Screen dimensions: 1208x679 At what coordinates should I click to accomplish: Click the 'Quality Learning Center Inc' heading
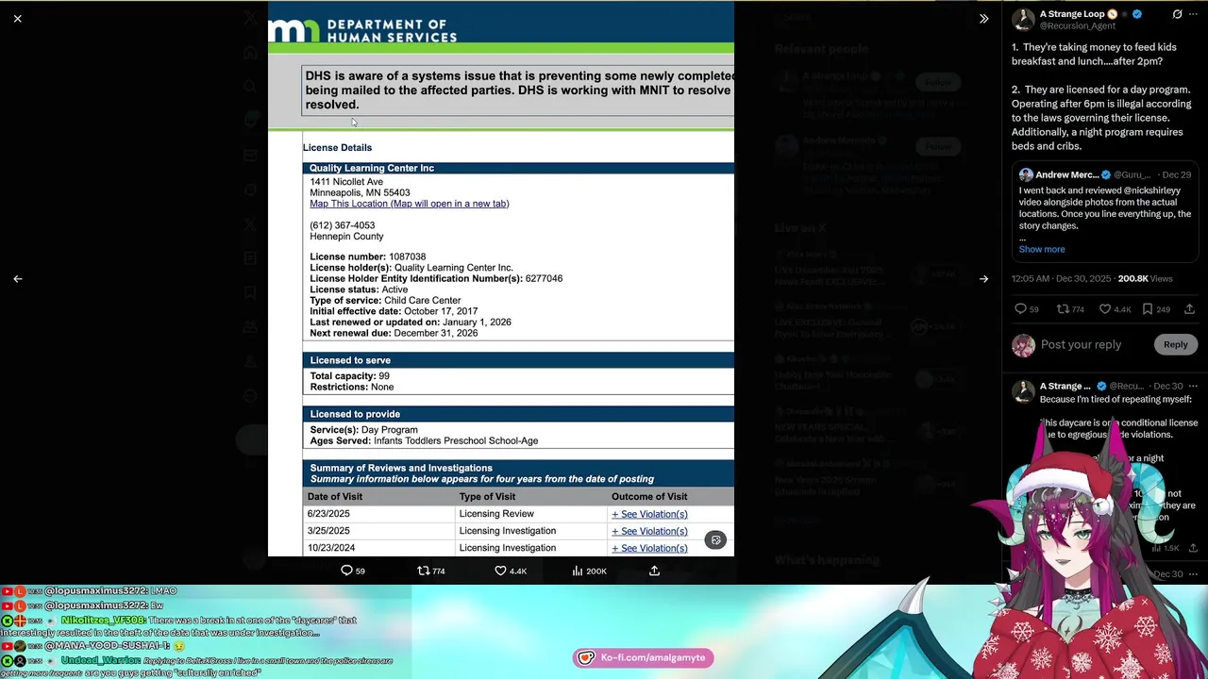(x=372, y=168)
